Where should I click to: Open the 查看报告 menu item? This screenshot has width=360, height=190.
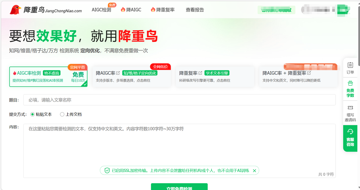195,10
